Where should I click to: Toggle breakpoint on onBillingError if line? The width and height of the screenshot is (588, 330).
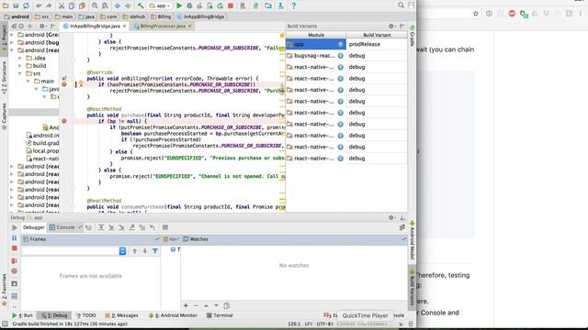click(64, 84)
